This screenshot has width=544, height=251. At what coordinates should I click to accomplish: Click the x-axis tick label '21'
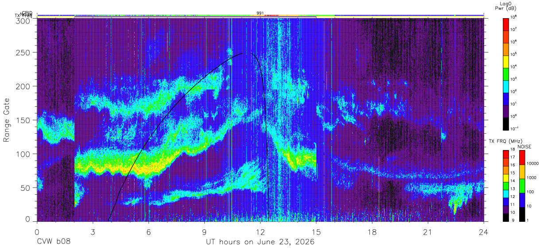coord(427,232)
